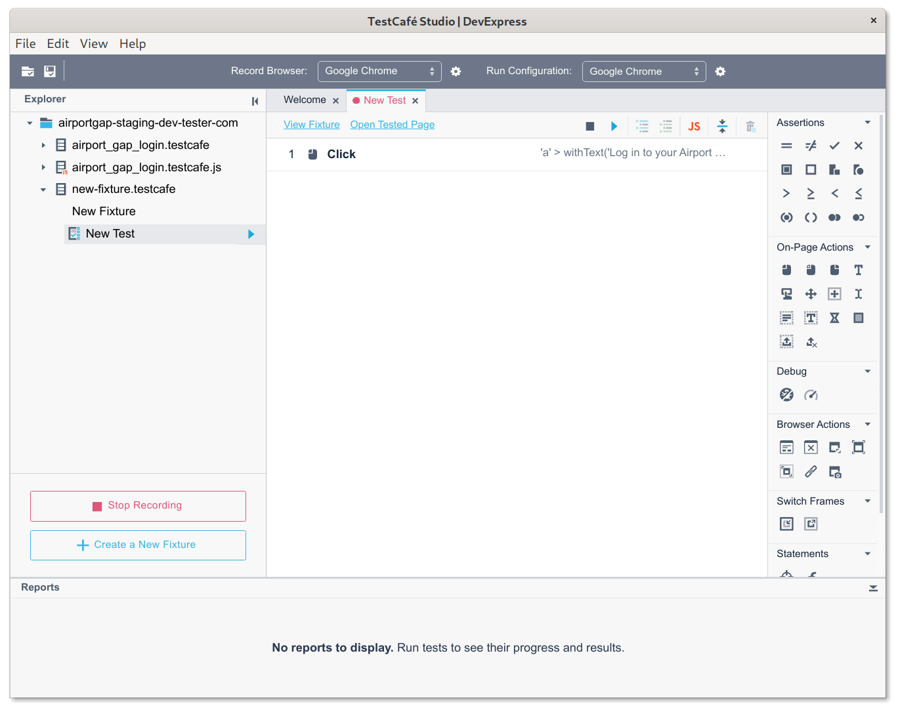This screenshot has height=710, width=898.
Task: Add the Not Contains empty-square assertion
Action: point(811,170)
